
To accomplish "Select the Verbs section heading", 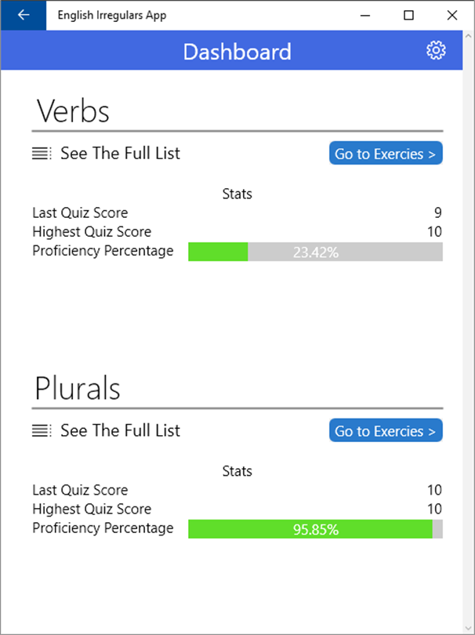I will [73, 111].
